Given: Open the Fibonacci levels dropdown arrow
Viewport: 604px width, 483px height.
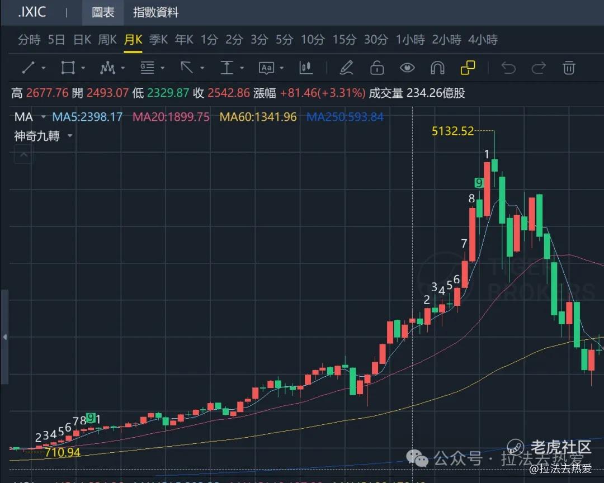Looking at the screenshot, I should tap(163, 68).
